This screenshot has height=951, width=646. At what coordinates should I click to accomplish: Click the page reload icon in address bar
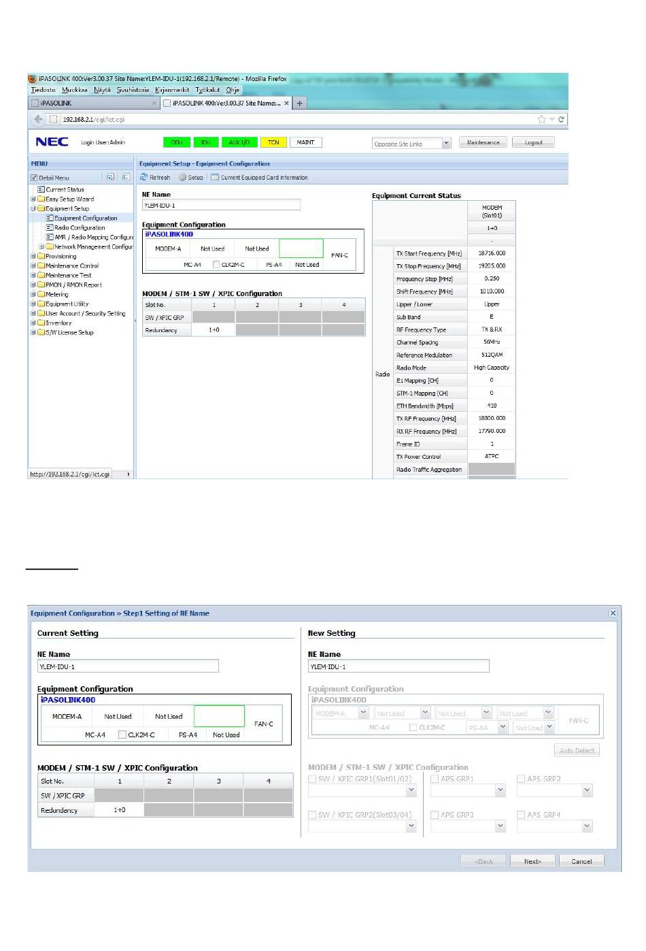(x=562, y=119)
